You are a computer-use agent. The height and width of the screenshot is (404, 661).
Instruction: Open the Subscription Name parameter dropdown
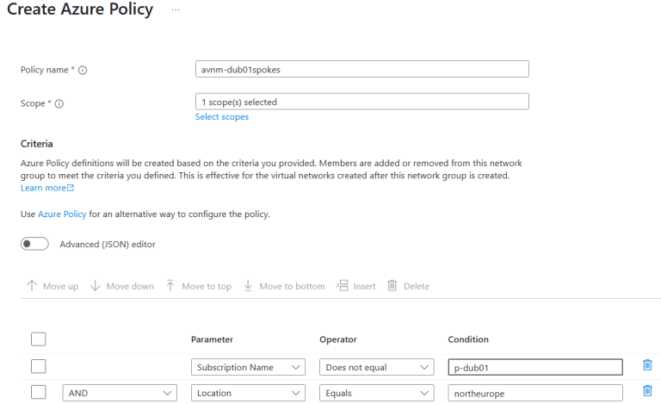[x=248, y=367]
